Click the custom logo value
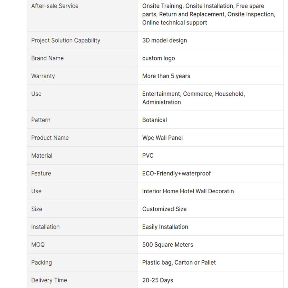 [158, 58]
